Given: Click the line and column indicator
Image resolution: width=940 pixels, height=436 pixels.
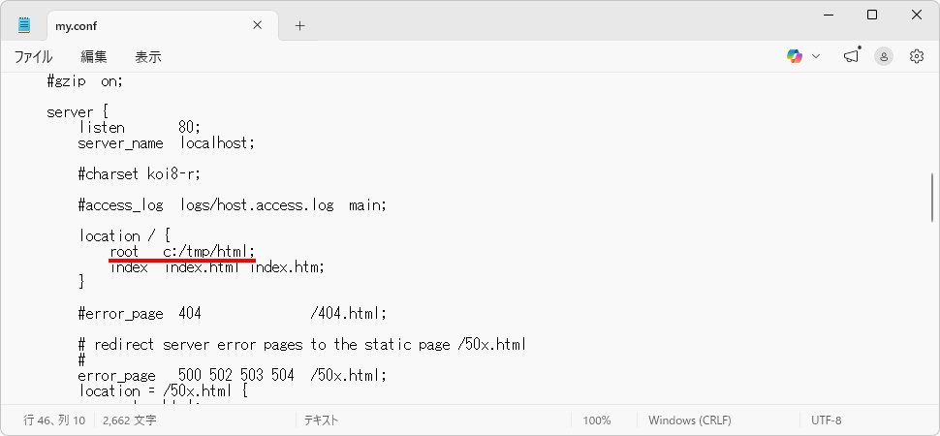Looking at the screenshot, I should 54,420.
